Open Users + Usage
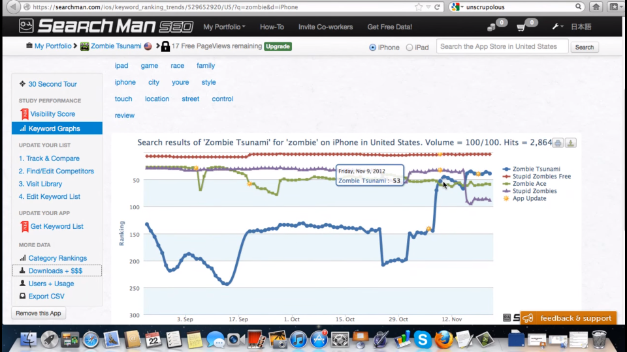 click(51, 284)
